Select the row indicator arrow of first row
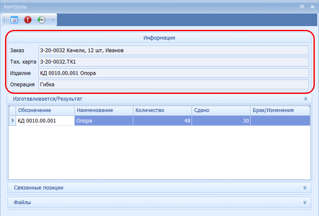Image resolution: width=319 pixels, height=216 pixels. coord(12,121)
